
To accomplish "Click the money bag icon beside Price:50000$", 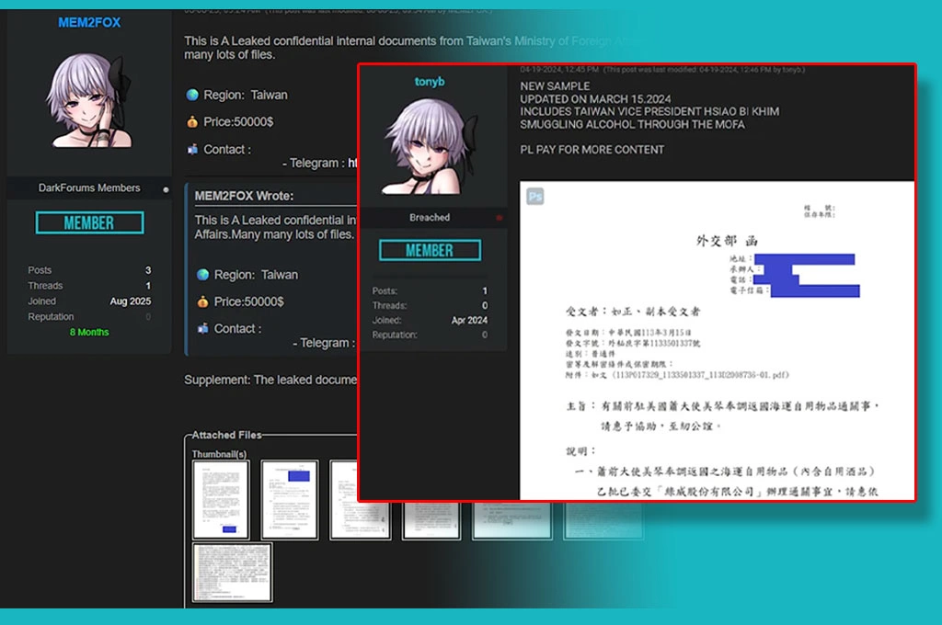I will click(x=192, y=122).
